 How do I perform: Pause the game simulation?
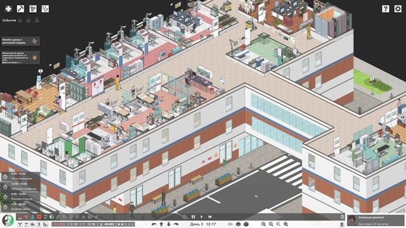(x=193, y=217)
